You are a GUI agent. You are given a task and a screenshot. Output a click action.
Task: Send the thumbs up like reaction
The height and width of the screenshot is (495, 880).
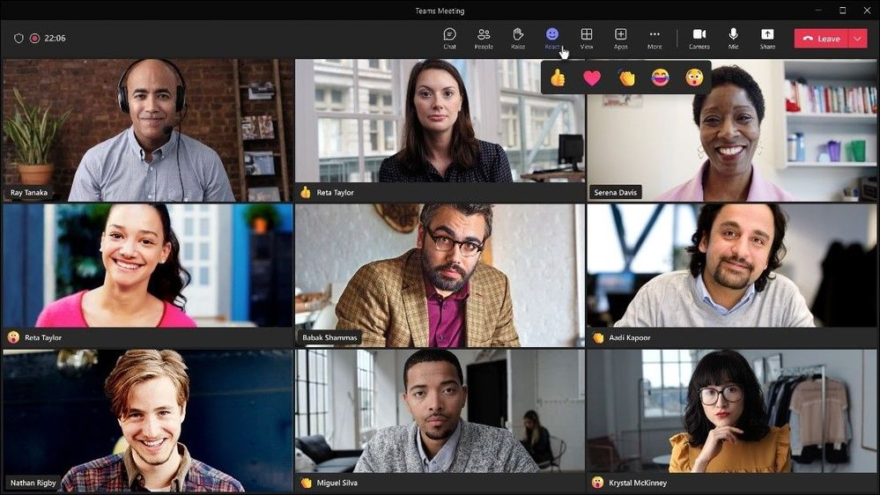(558, 78)
